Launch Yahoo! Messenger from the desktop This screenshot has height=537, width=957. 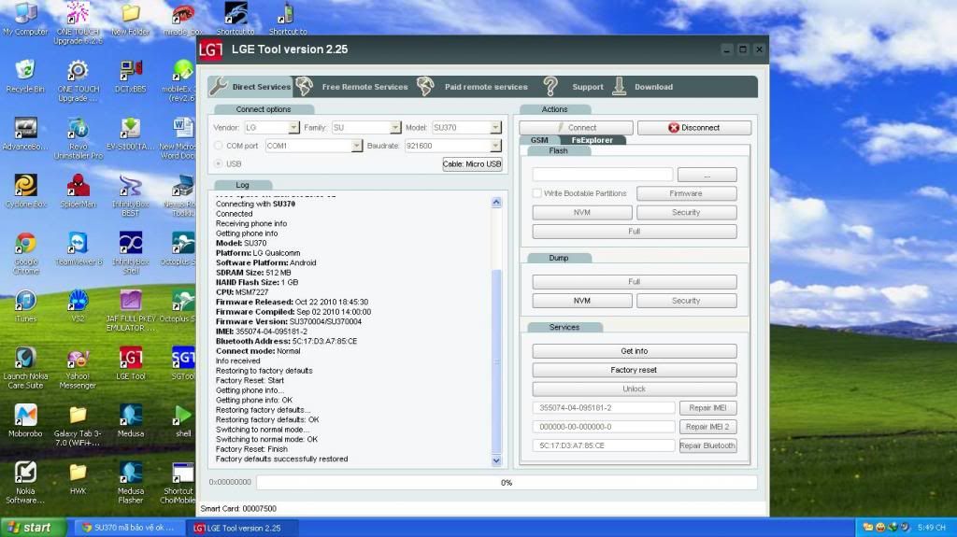78,369
